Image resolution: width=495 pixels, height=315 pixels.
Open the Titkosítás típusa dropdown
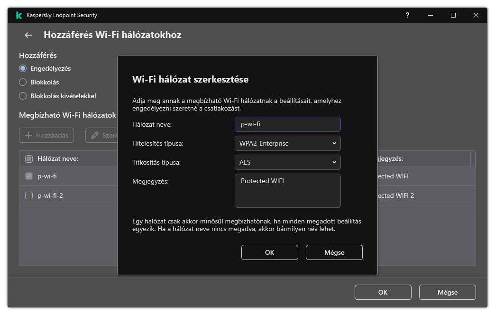coord(288,162)
